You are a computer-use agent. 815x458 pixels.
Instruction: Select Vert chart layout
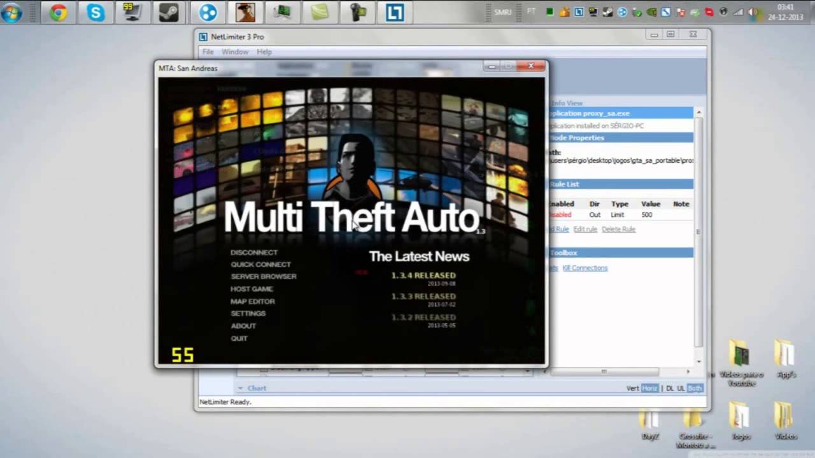click(632, 388)
